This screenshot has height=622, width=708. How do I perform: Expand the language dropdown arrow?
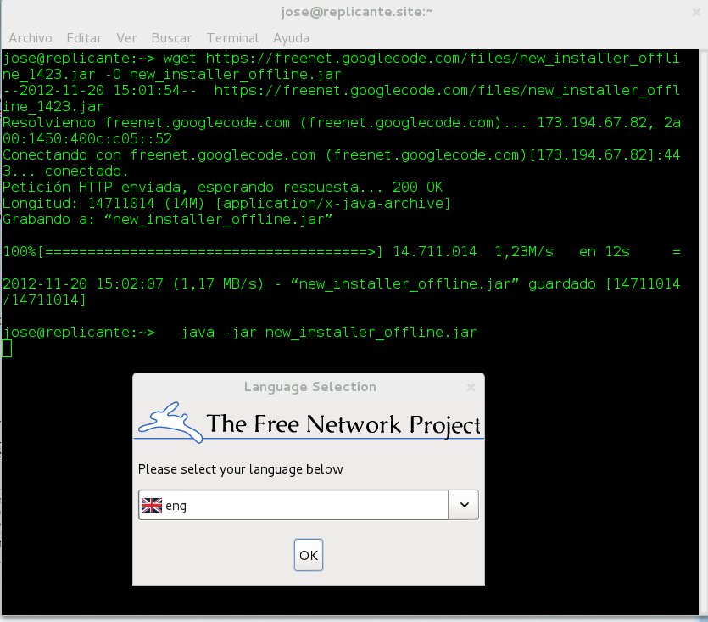tap(463, 505)
